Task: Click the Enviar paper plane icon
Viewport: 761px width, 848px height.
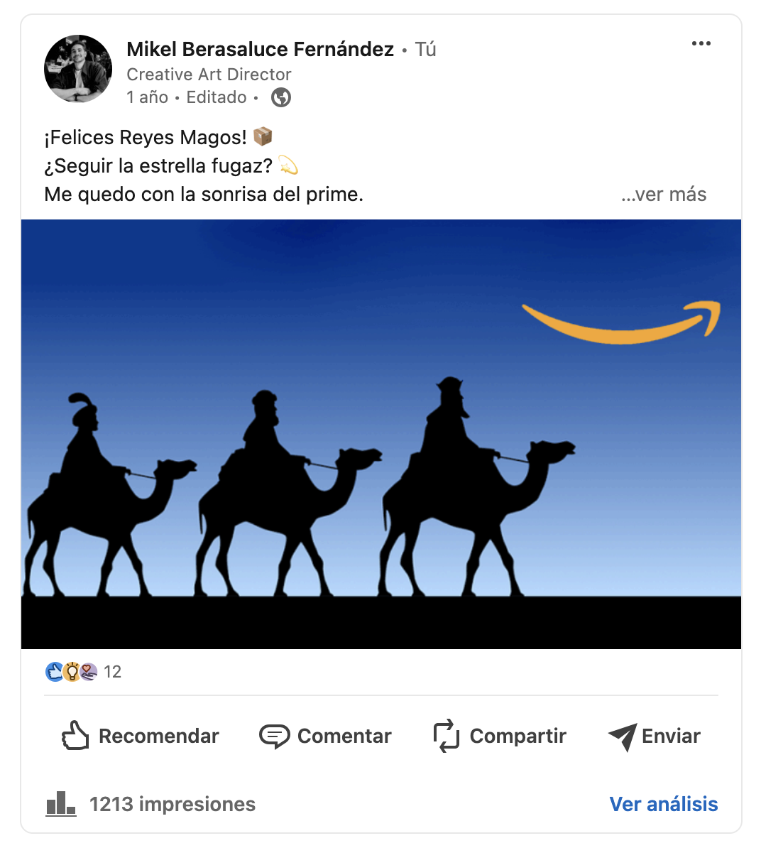Action: pos(623,736)
